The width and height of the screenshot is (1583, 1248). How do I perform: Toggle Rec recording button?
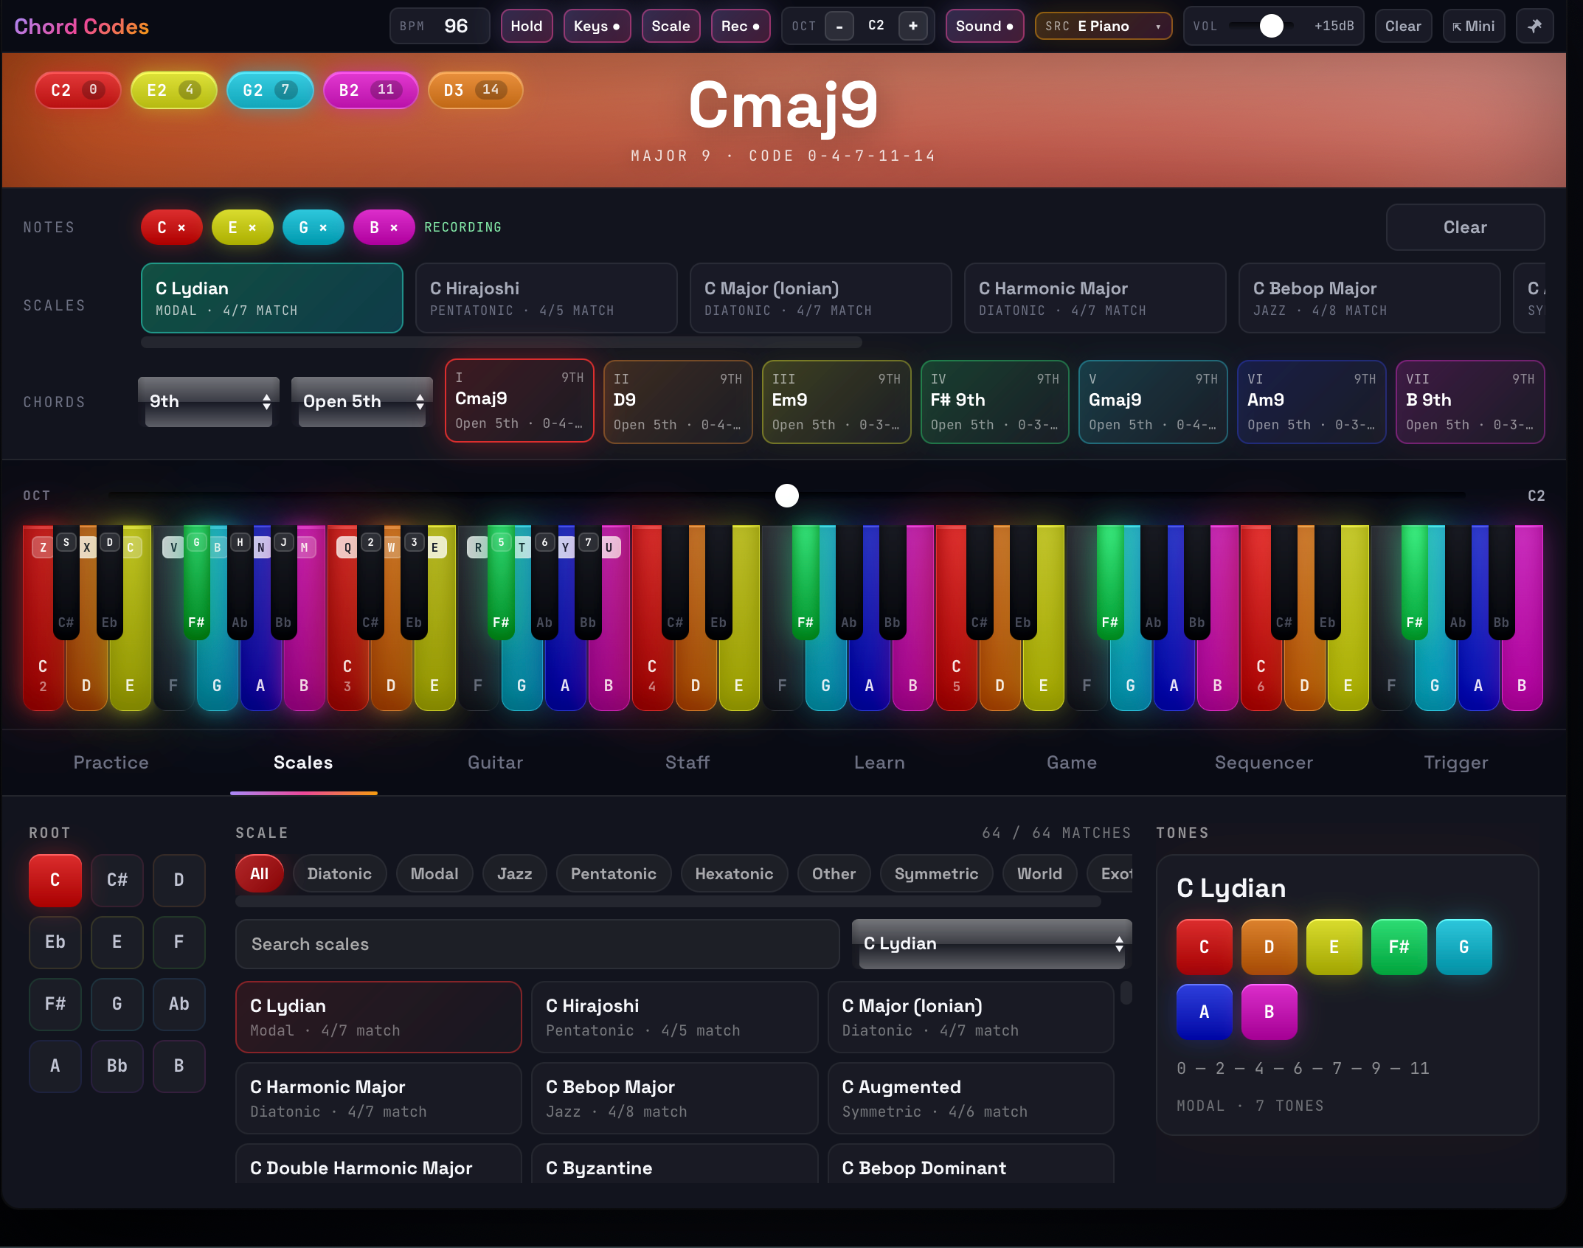point(741,26)
